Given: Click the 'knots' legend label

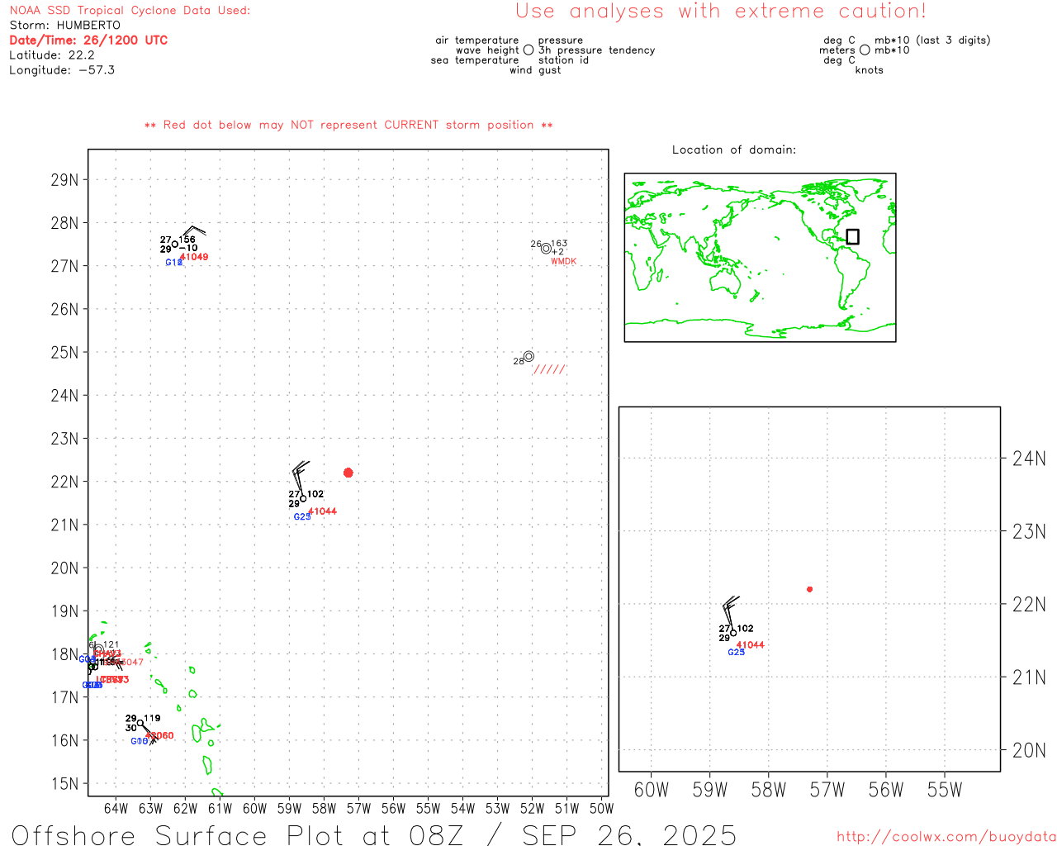Looking at the screenshot, I should pos(870,70).
